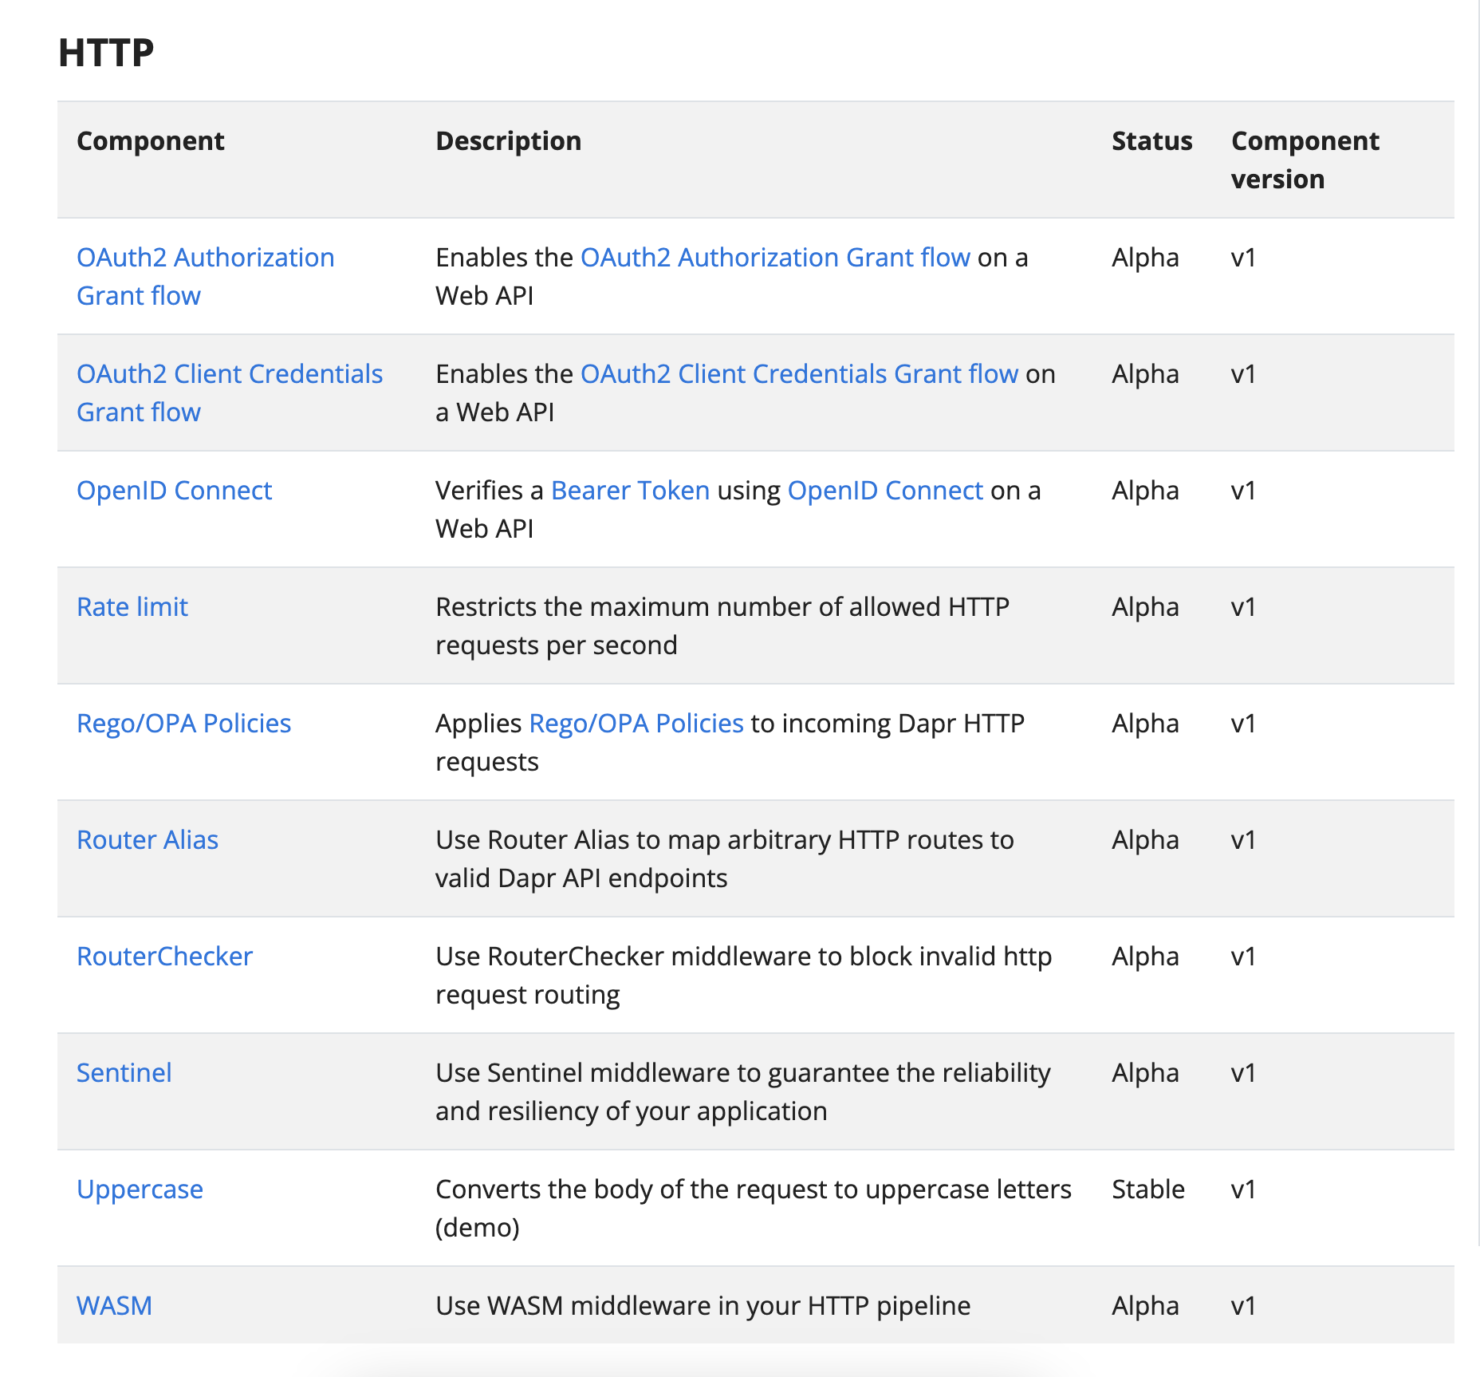Image resolution: width=1480 pixels, height=1377 pixels.
Task: Click the Alpha status in Sentinel row
Action: [x=1145, y=1072]
